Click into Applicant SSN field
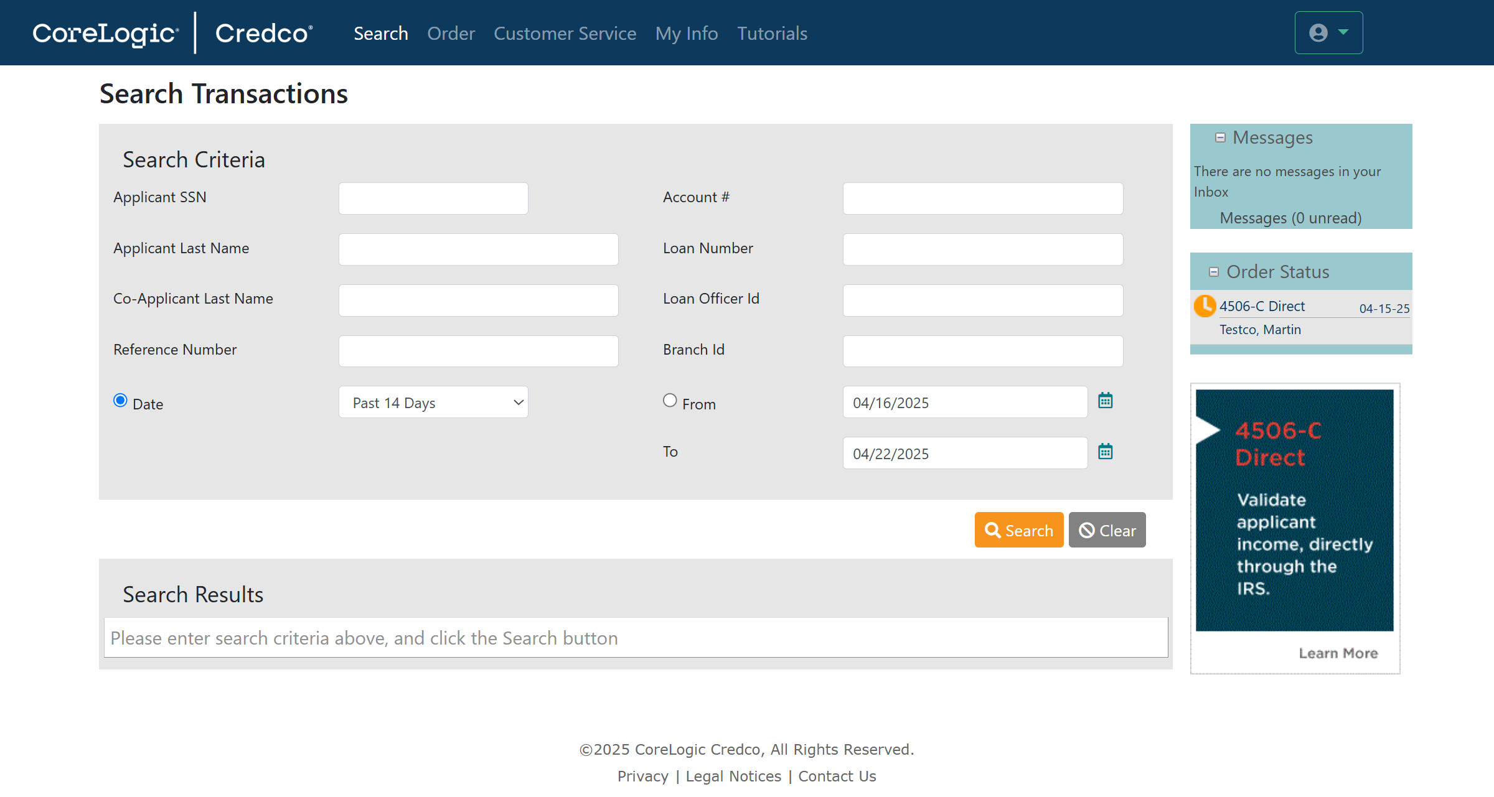The width and height of the screenshot is (1494, 797). pos(433,198)
